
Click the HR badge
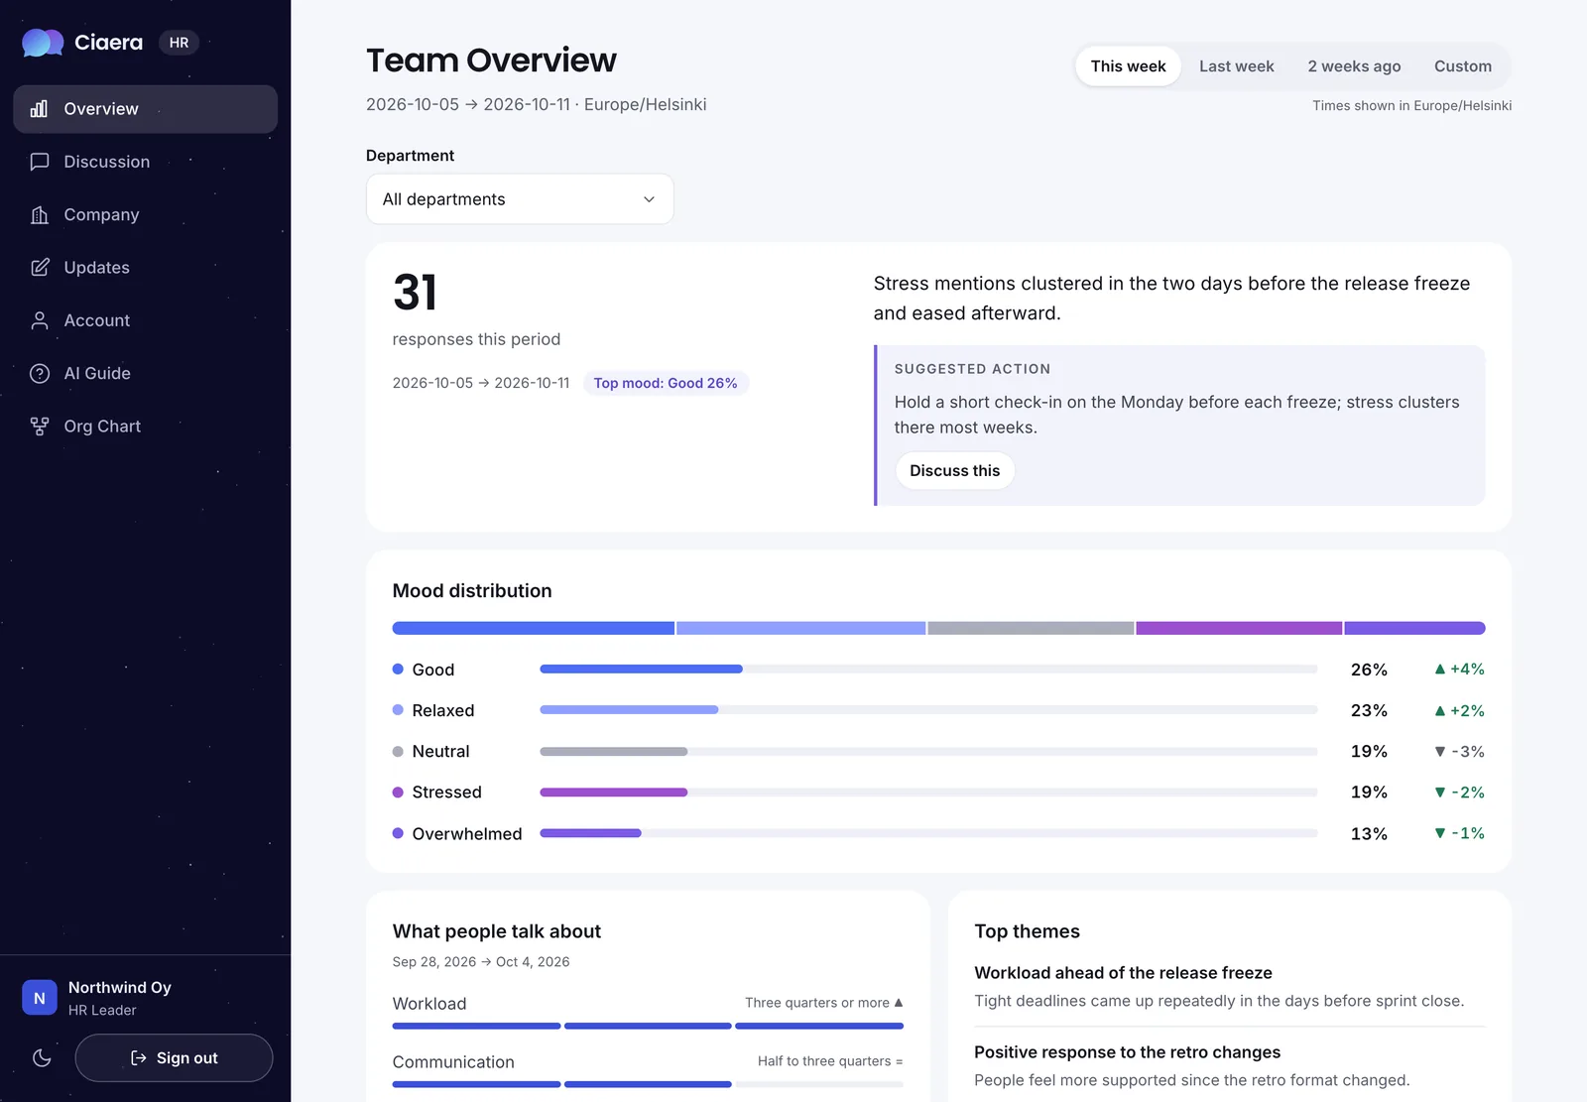tap(179, 43)
